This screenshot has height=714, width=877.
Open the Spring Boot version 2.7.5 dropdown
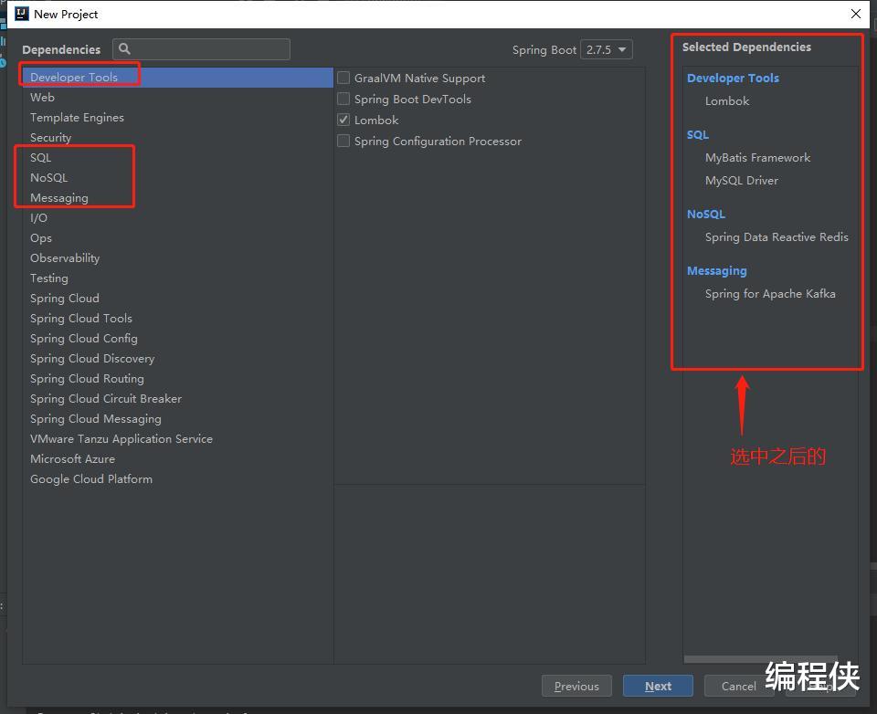(x=607, y=50)
